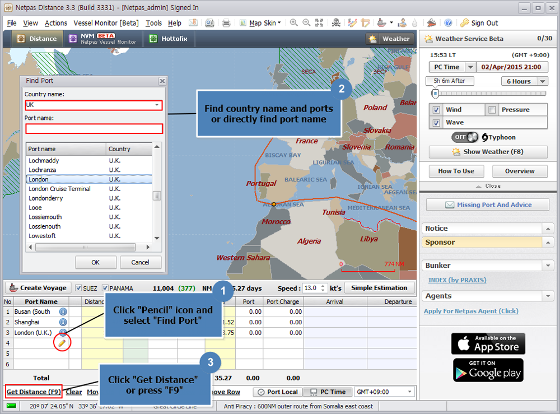Open the Country name dropdown showing UK
Screen dimensions: 560x414
click(157, 105)
